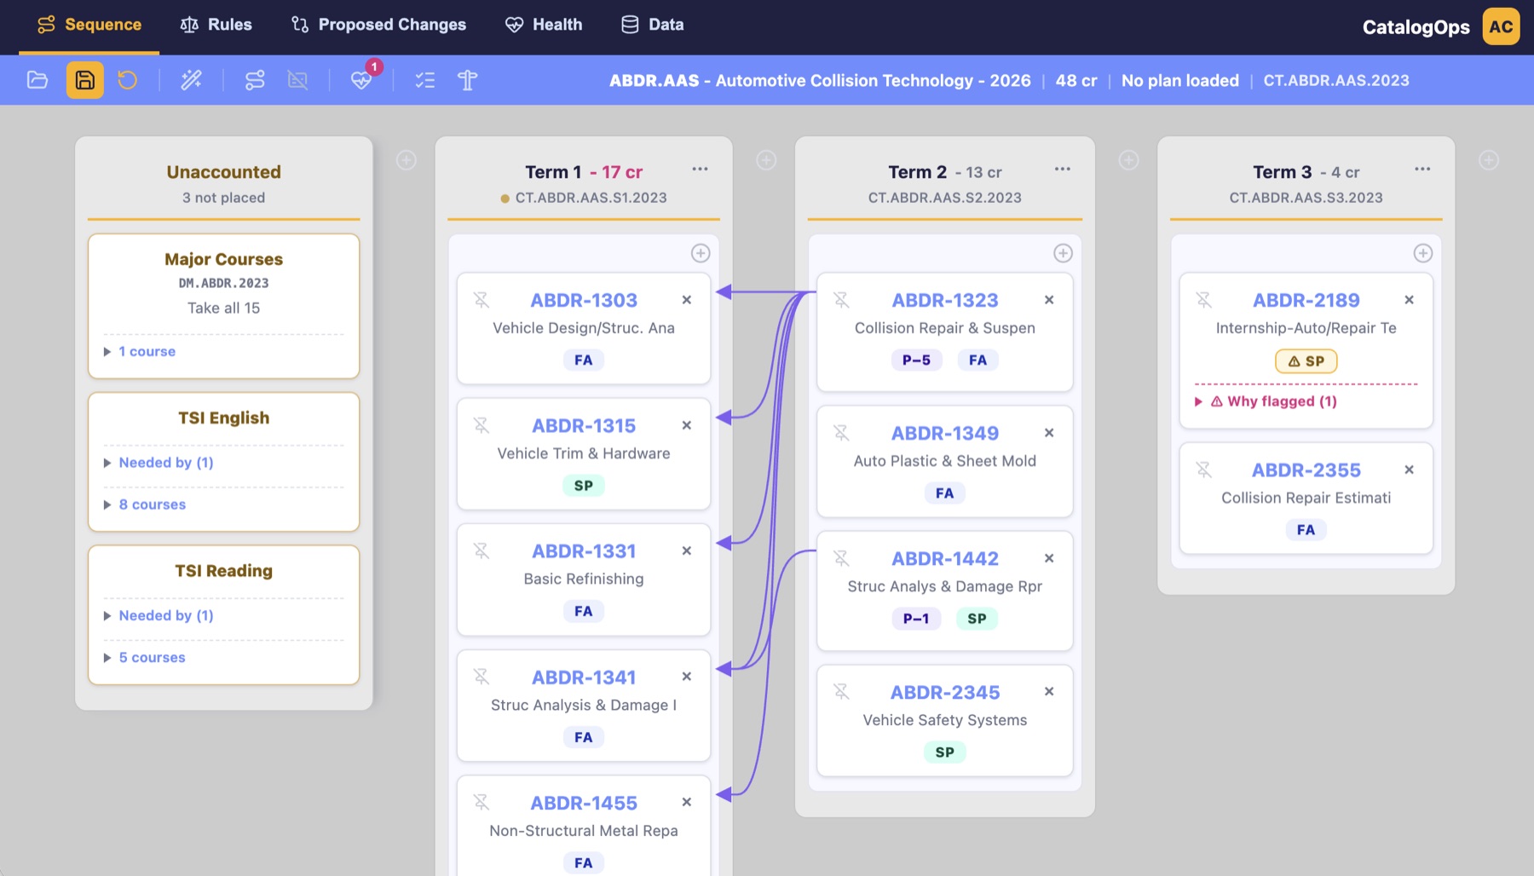Image resolution: width=1534 pixels, height=876 pixels.
Task: Open the Proposed Changes tab
Action: pos(378,25)
